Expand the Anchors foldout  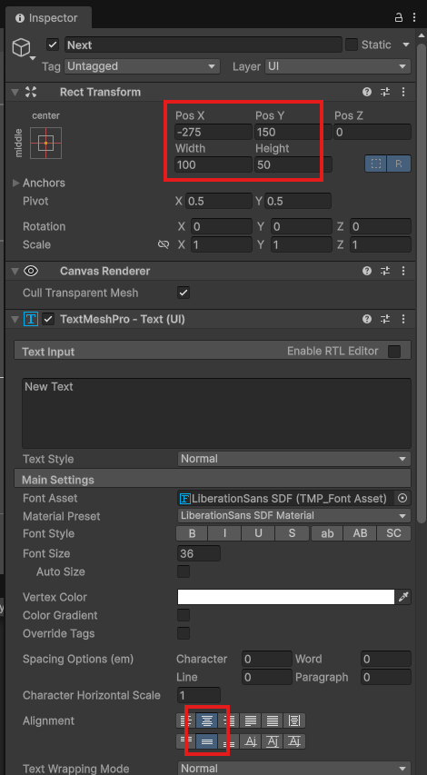point(16,183)
